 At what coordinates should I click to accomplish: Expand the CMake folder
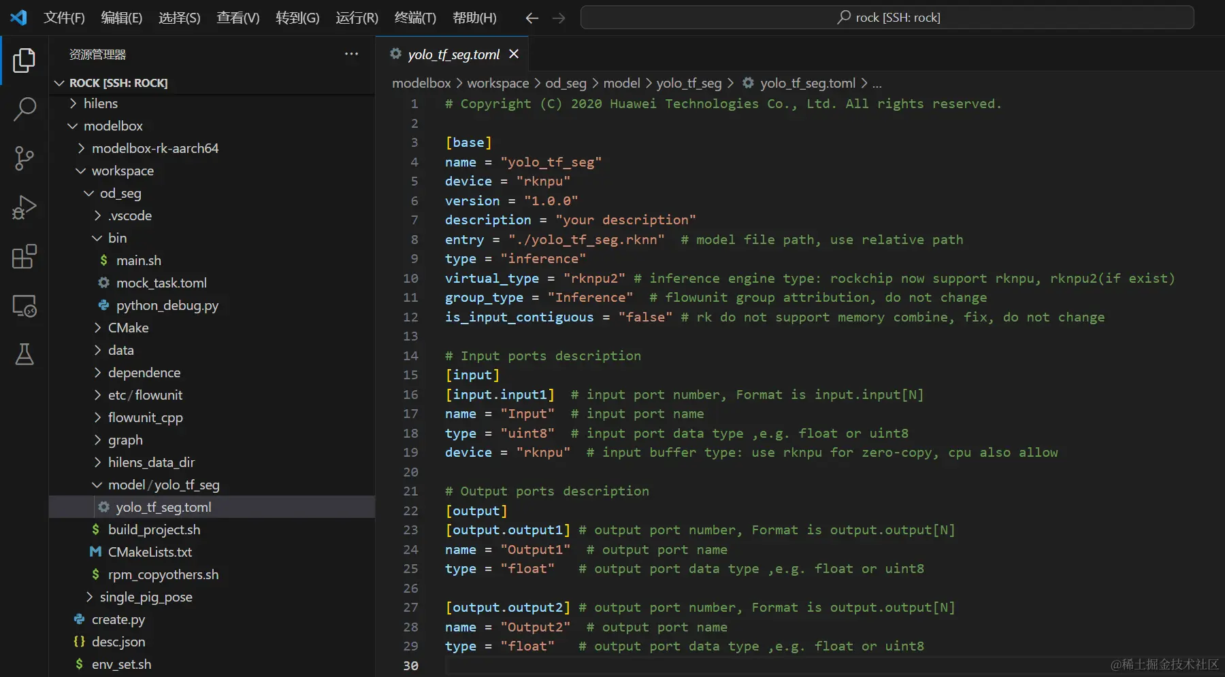[x=97, y=328]
